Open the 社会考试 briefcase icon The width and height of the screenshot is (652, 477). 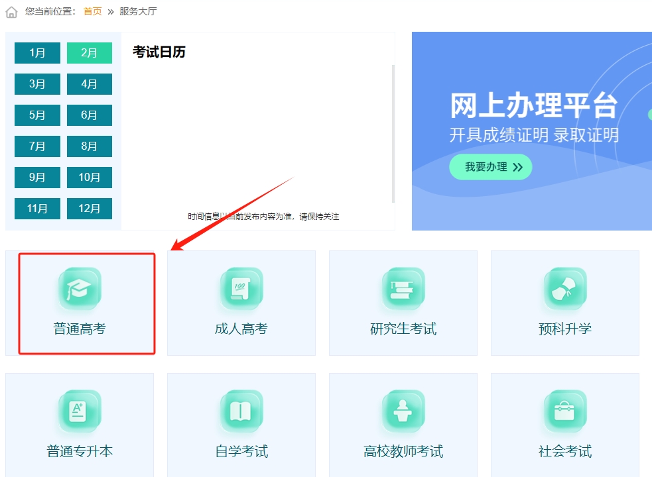565,411
